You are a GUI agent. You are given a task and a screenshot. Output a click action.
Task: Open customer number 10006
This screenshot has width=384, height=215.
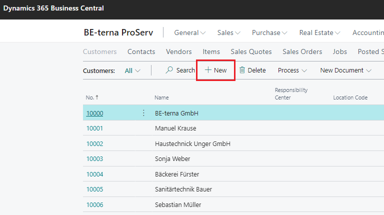pyautogui.click(x=94, y=204)
